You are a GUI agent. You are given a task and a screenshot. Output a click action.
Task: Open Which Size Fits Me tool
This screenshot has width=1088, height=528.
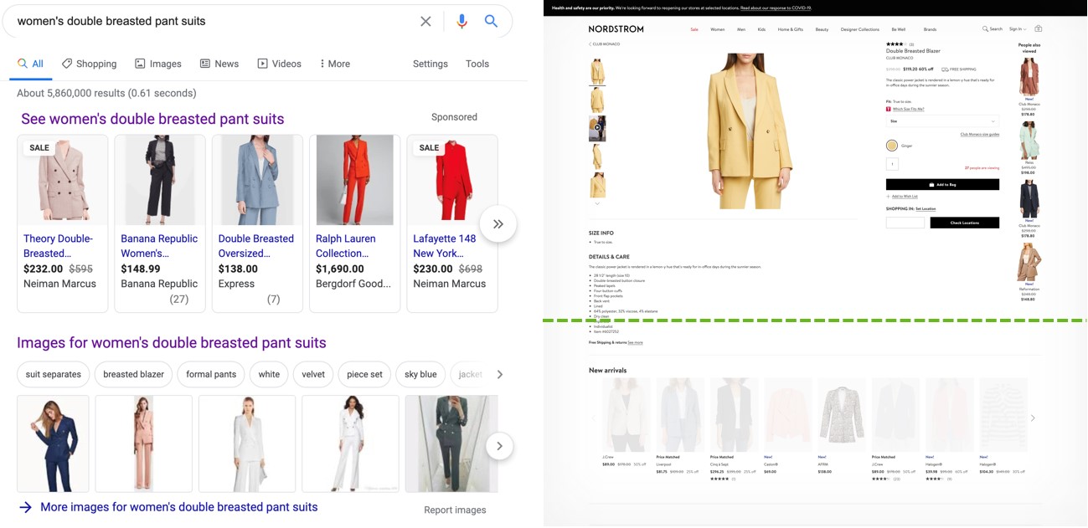coord(909,109)
